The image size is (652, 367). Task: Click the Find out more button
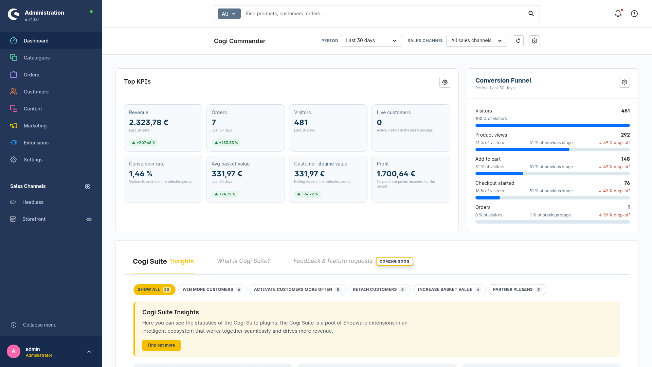(x=161, y=345)
